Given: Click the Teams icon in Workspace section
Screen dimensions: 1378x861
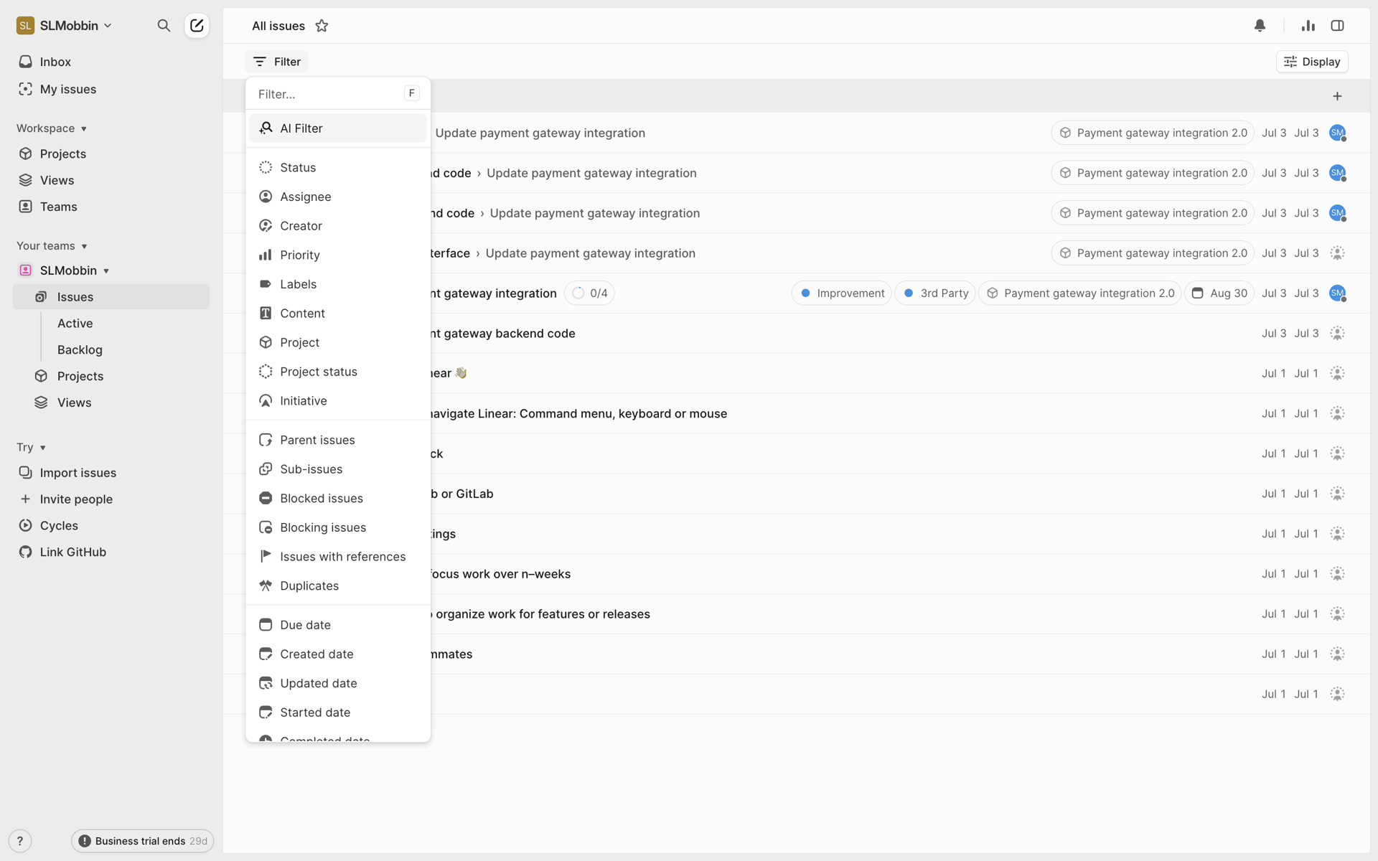Looking at the screenshot, I should point(26,207).
